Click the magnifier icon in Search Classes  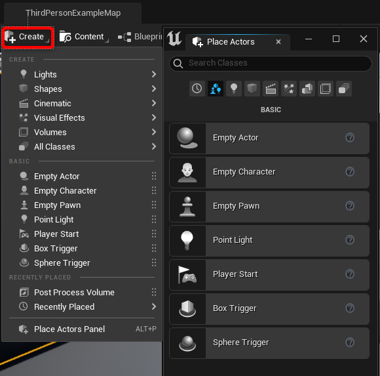(x=178, y=64)
